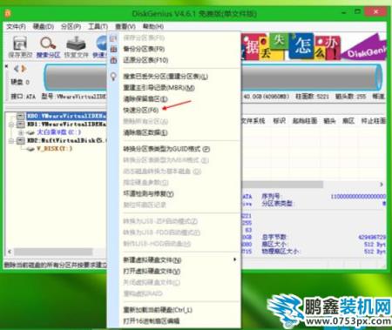The width and height of the screenshot is (392, 330).
Task: Click the 分区表类型 label in disk info
Action: [278, 203]
